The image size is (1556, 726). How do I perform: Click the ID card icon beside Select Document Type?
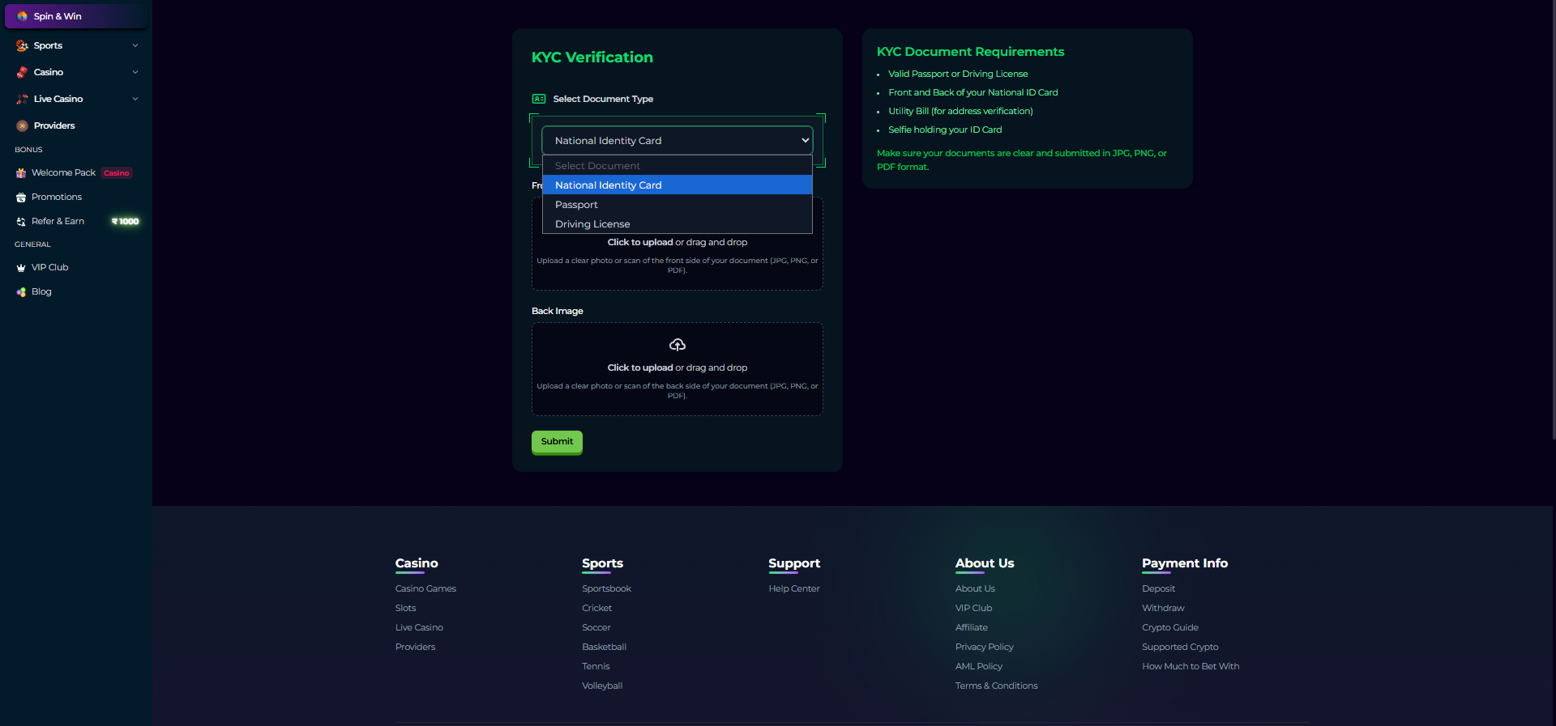click(539, 99)
